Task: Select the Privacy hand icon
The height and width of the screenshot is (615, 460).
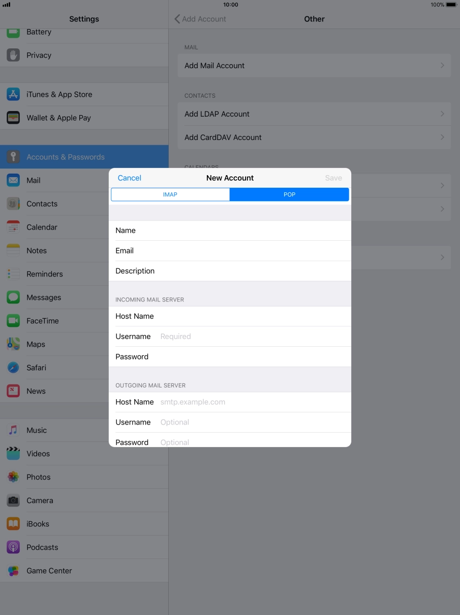Action: tap(13, 55)
